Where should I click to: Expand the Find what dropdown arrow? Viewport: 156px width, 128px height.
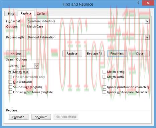[x=147, y=21]
